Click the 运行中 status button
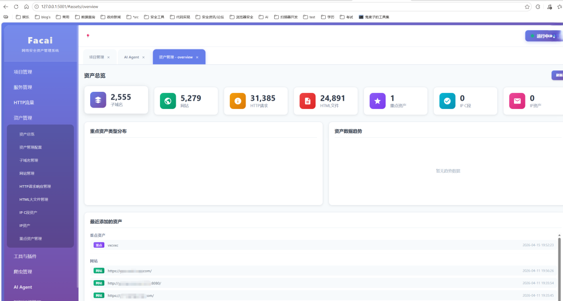The width and height of the screenshot is (563, 301). 544,36
